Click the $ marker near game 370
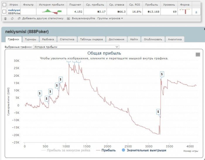205x160 pixels. (40, 93)
